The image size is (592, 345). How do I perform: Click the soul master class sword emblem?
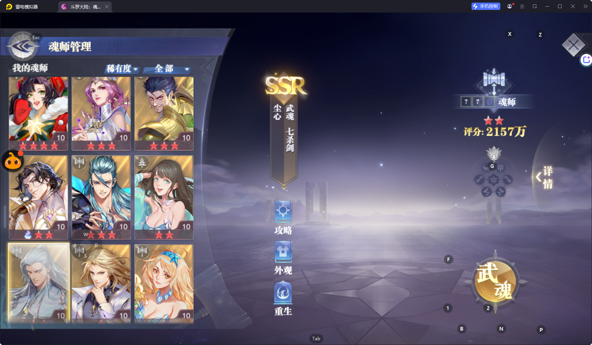(x=494, y=79)
